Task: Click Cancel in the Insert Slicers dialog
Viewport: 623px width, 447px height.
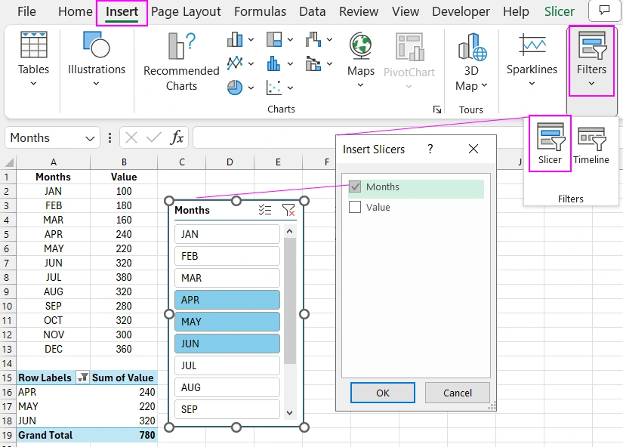Action: point(456,393)
